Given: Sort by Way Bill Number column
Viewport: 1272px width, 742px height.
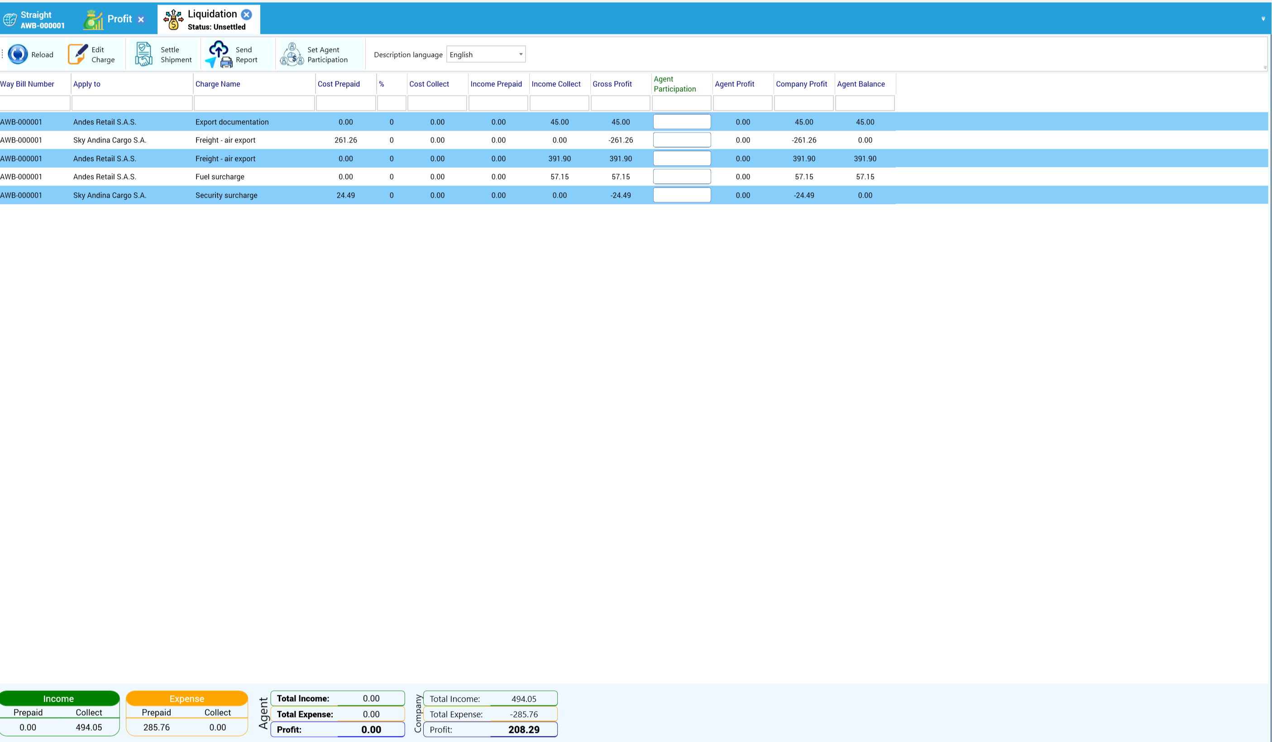Looking at the screenshot, I should point(27,84).
